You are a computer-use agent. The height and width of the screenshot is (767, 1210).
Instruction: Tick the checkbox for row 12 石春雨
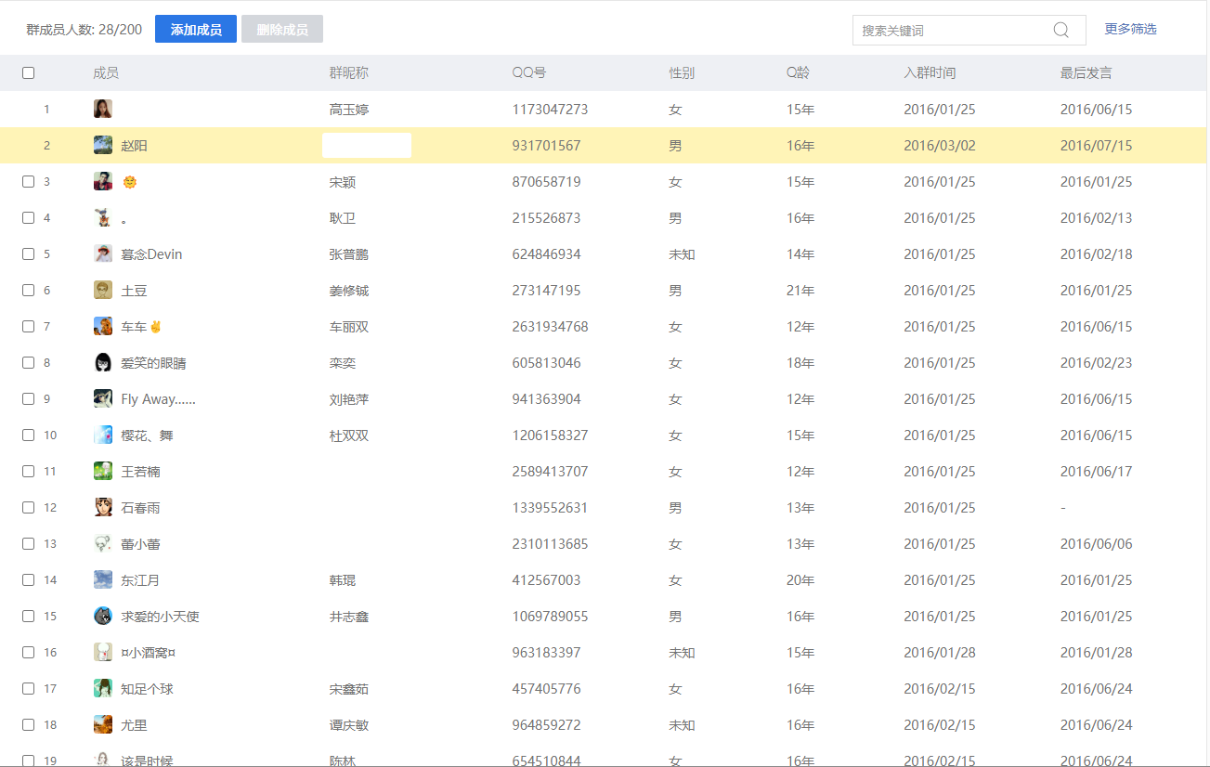click(x=28, y=508)
